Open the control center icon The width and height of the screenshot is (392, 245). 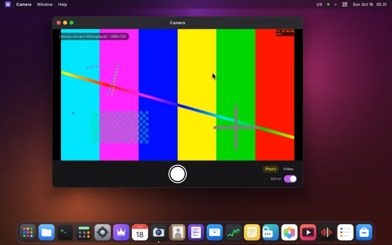tap(345, 4)
